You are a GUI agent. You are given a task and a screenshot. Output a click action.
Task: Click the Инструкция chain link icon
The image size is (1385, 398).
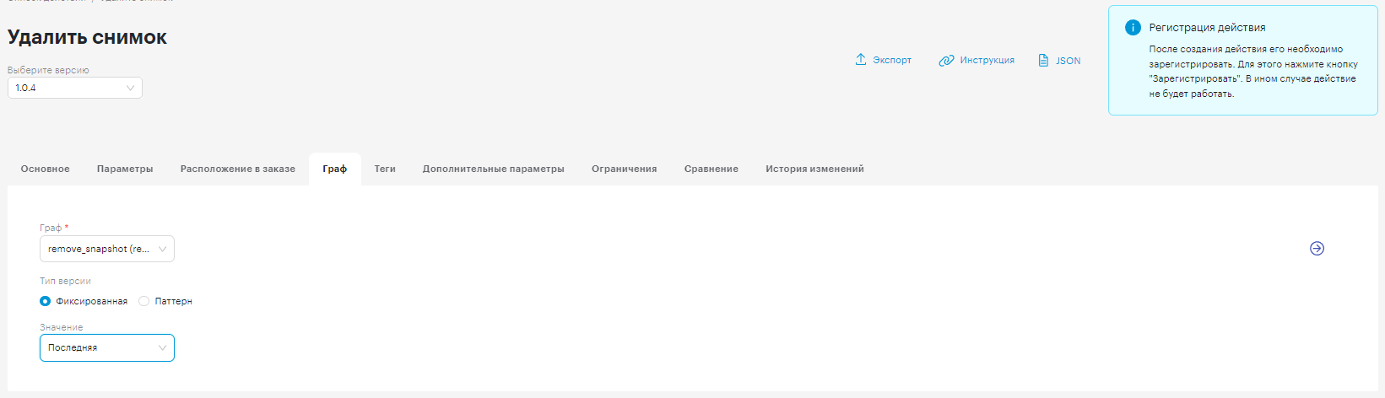tap(946, 61)
